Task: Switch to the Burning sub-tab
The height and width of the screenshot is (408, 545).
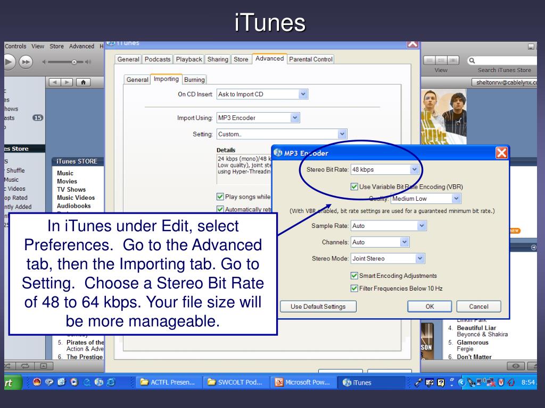Action: point(194,80)
